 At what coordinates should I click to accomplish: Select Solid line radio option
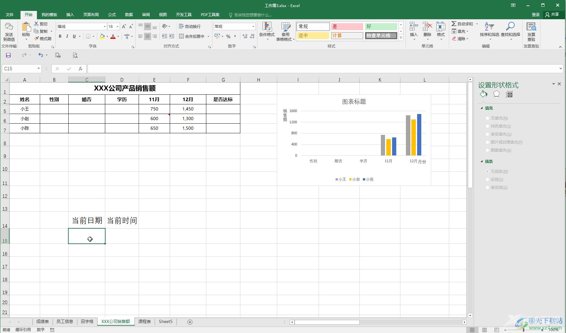488,180
